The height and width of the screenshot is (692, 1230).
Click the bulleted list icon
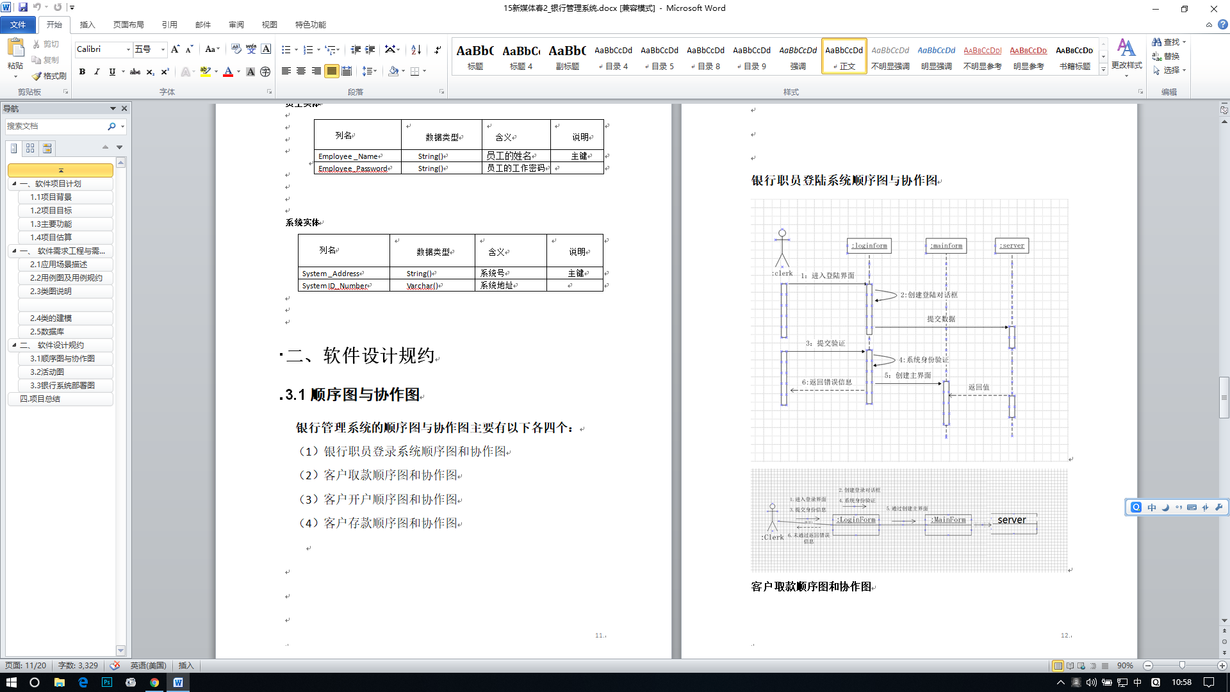coord(286,49)
